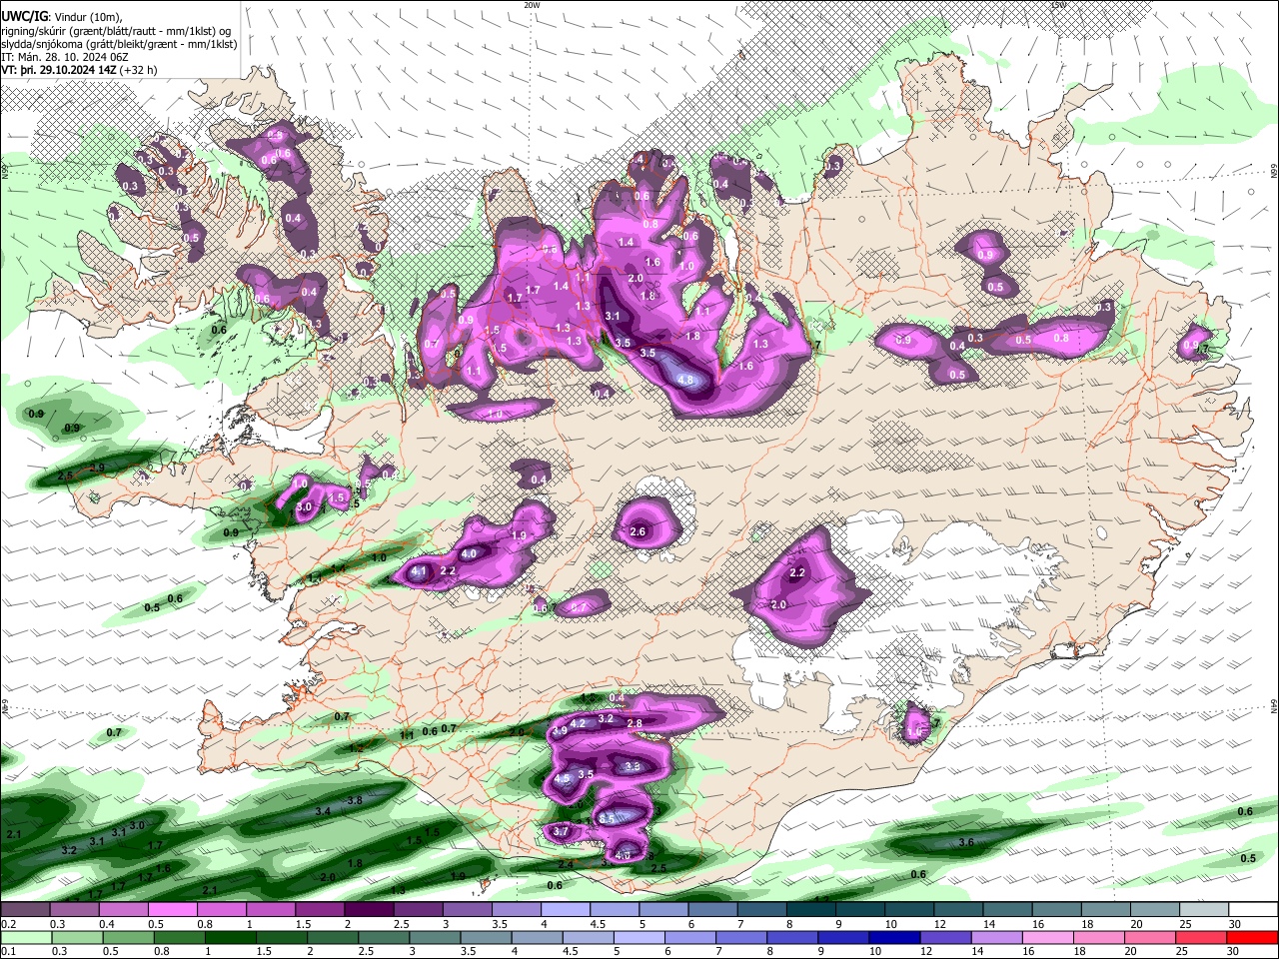This screenshot has height=959, width=1279.
Task: Pick the white swatch after 30 on snow scale
Action: [x=1252, y=910]
